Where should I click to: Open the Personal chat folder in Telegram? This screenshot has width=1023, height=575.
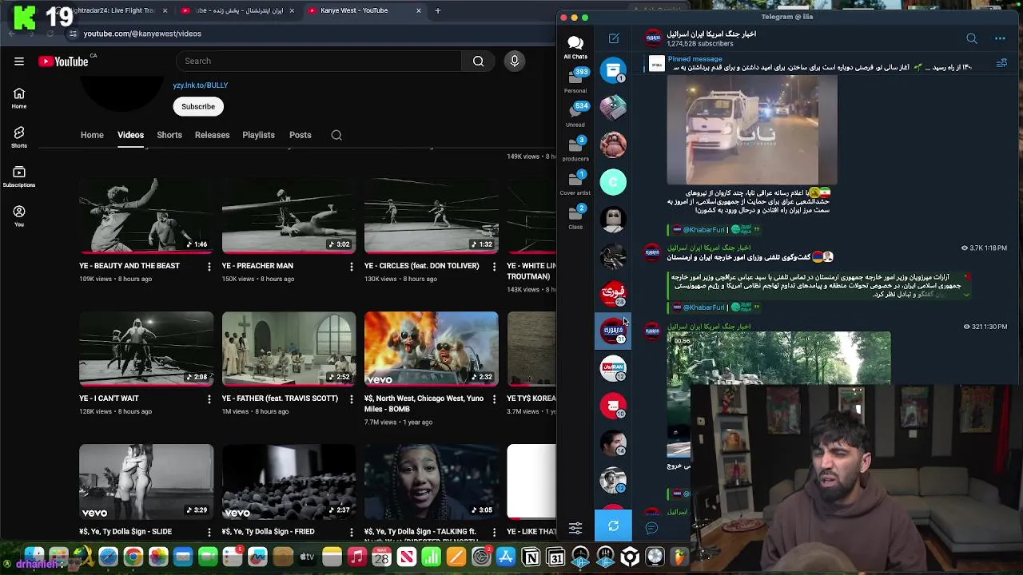[x=575, y=81]
